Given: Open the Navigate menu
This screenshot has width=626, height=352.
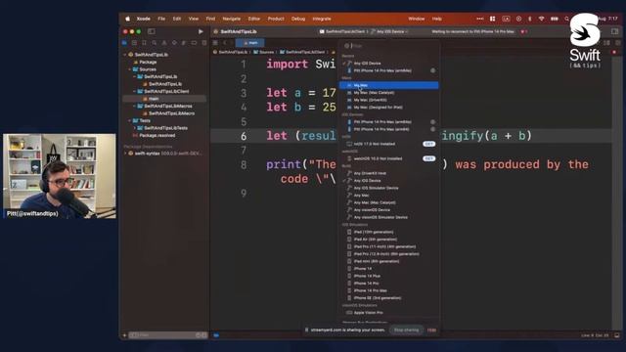Looking at the screenshot, I should 232,19.
